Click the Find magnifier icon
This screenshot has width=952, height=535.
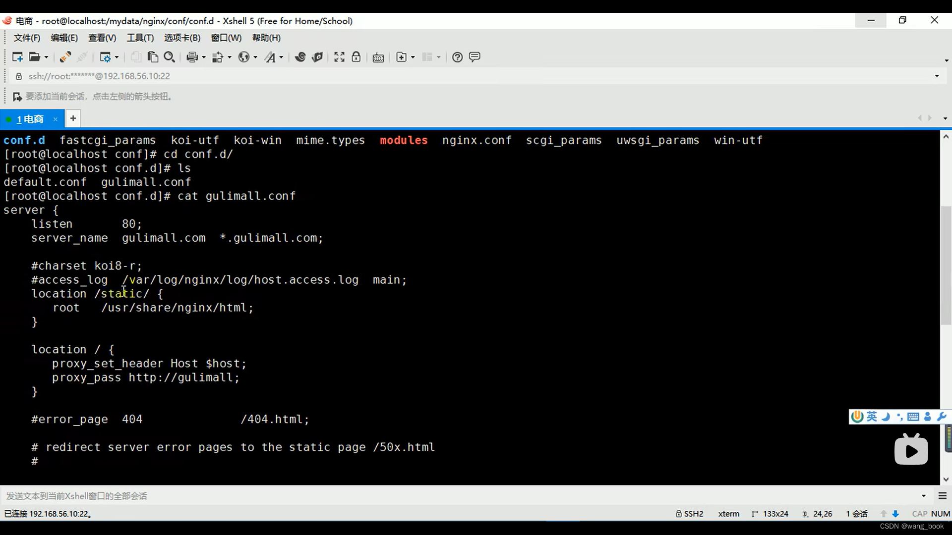click(x=170, y=57)
